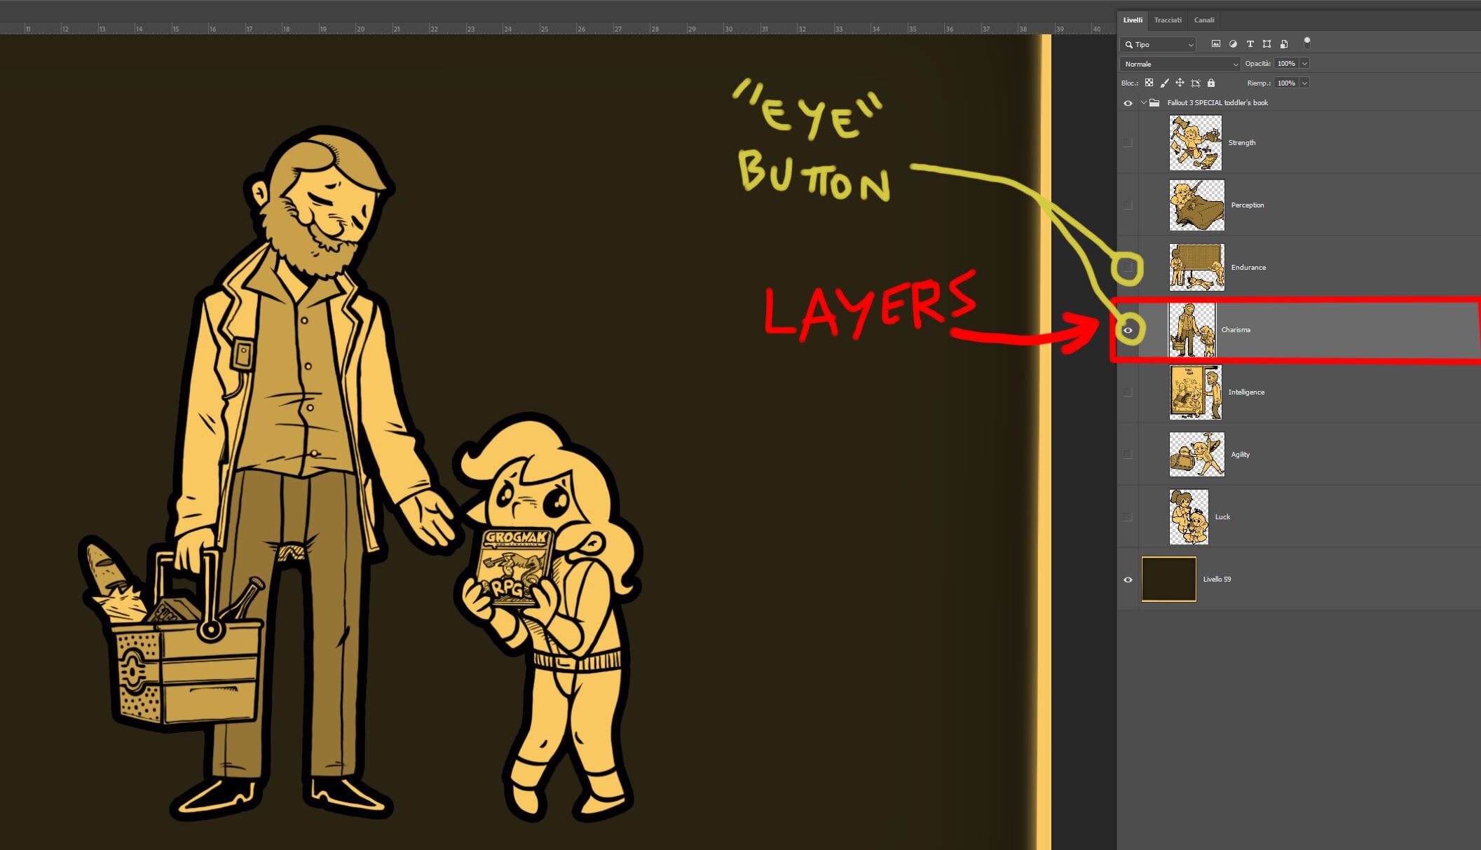Select the Perception layer thumbnail
The height and width of the screenshot is (850, 1481).
coord(1197,205)
